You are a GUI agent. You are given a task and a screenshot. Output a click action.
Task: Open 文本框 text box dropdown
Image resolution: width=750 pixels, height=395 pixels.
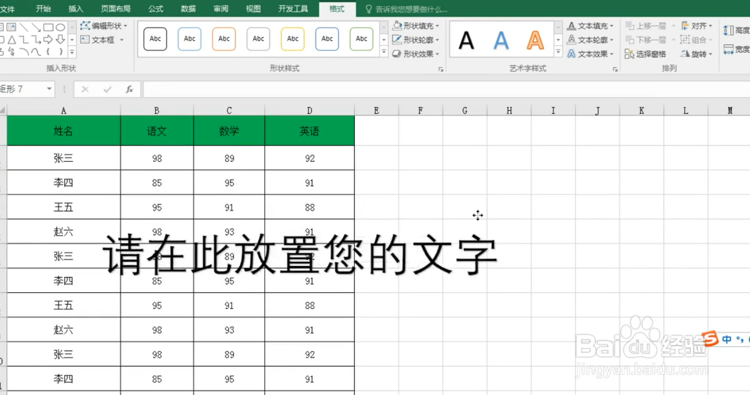[102, 39]
